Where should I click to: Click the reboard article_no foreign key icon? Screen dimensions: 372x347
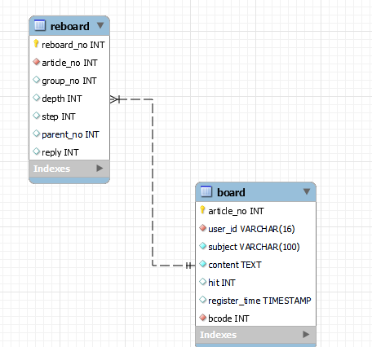(36, 62)
